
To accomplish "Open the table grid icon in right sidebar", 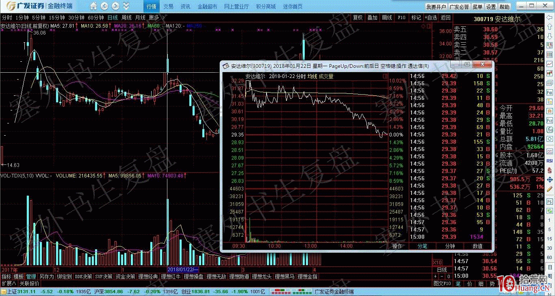I will tap(550, 55).
